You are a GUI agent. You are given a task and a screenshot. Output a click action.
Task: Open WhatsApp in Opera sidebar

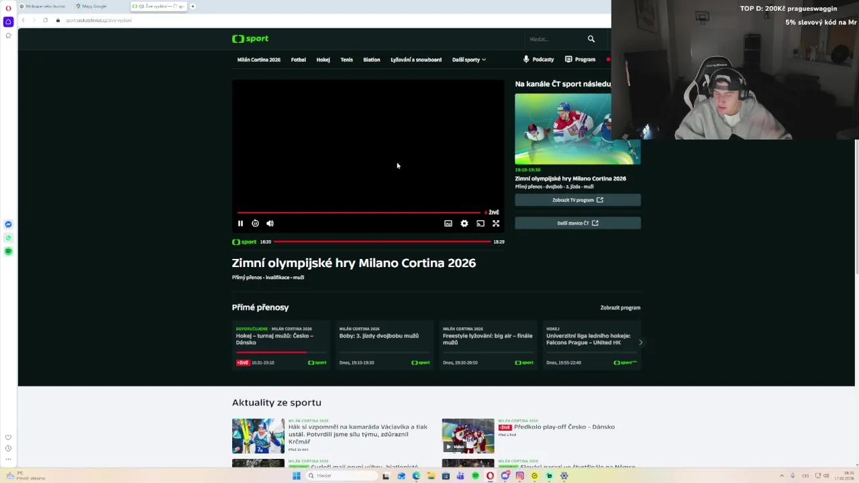(8, 237)
